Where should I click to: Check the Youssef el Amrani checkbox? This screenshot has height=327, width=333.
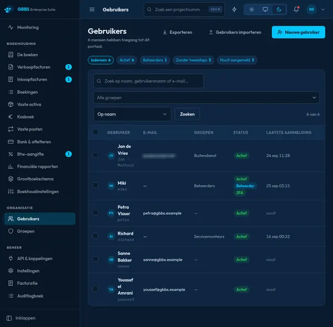click(x=95, y=289)
